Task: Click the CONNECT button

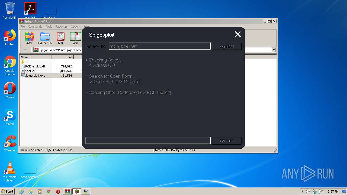Action: click(227, 47)
